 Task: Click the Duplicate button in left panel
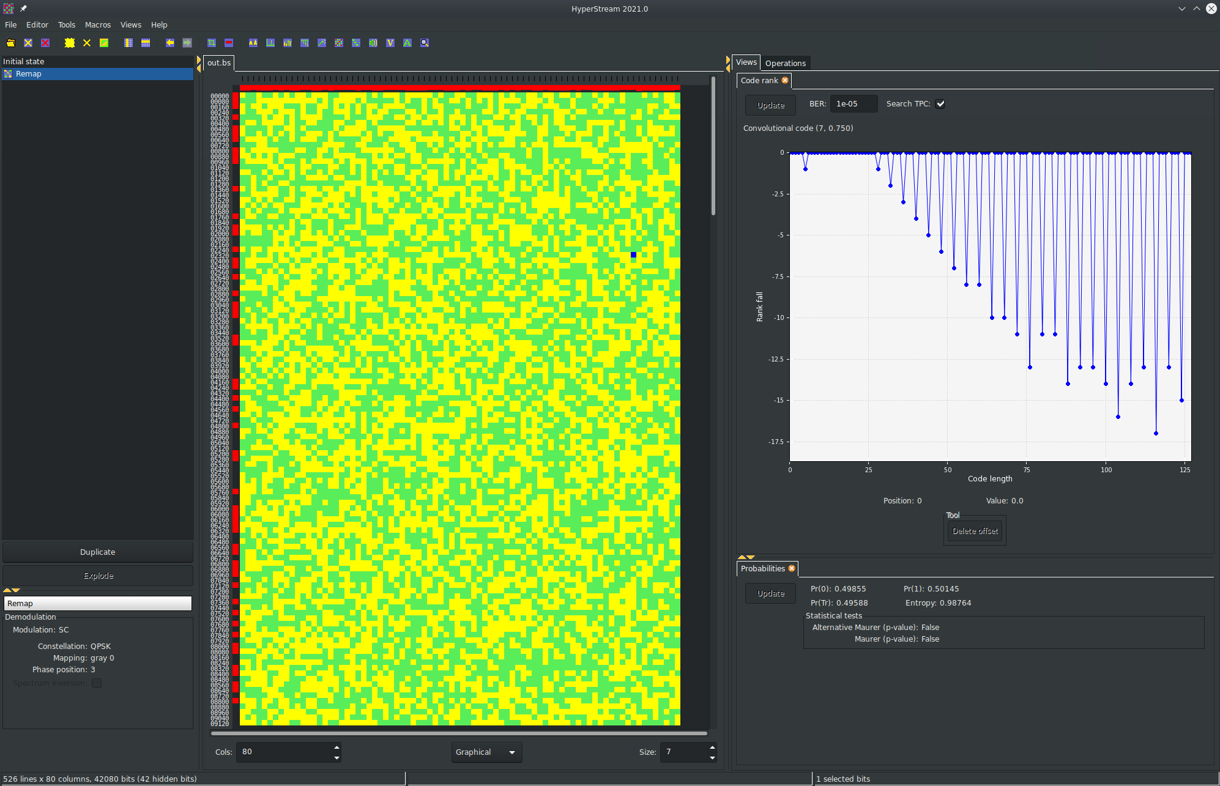(x=97, y=551)
